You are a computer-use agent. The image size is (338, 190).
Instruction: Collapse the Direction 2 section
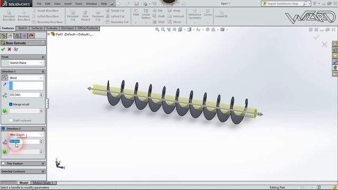(x=43, y=129)
